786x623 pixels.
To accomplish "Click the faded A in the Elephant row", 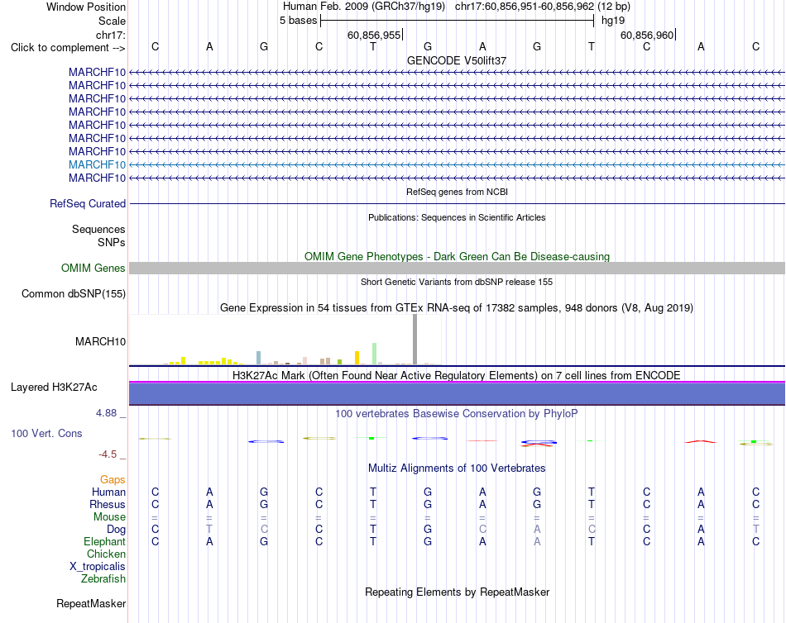I will click(537, 542).
